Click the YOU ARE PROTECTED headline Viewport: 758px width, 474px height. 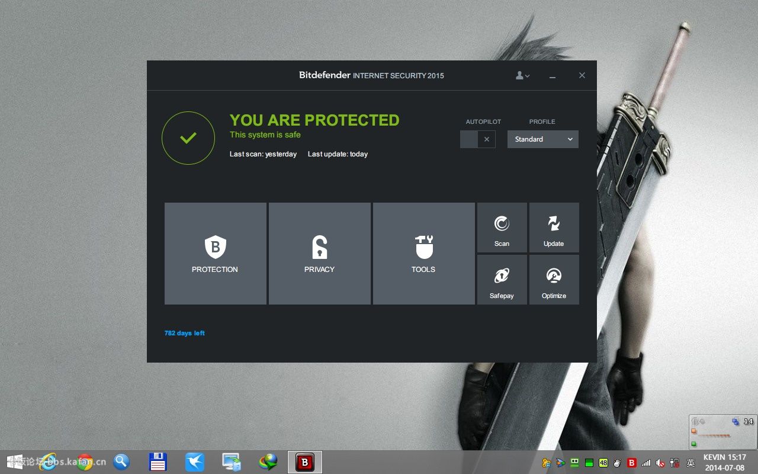tap(314, 120)
